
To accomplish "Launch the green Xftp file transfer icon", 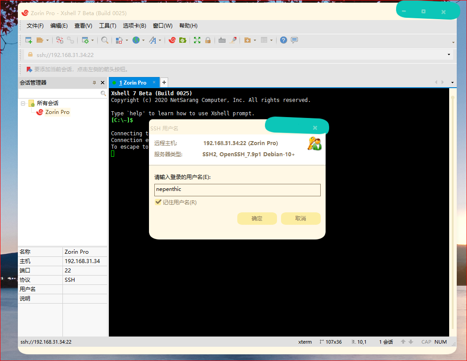I will (182, 40).
